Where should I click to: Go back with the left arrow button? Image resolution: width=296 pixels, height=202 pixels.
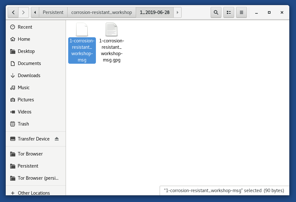coord(13,12)
